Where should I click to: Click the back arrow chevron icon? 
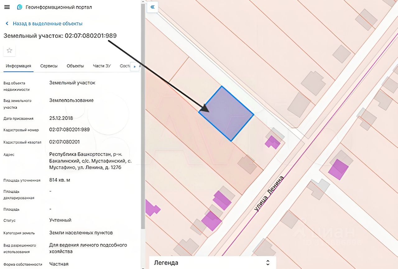click(x=7, y=24)
